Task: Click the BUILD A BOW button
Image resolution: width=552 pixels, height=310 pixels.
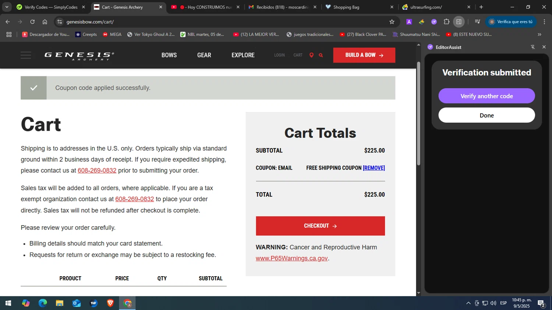Action: pos(364,55)
